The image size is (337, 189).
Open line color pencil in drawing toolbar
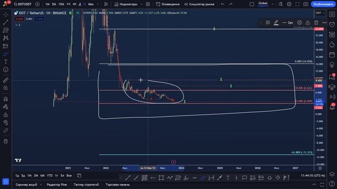[x=276, y=23]
